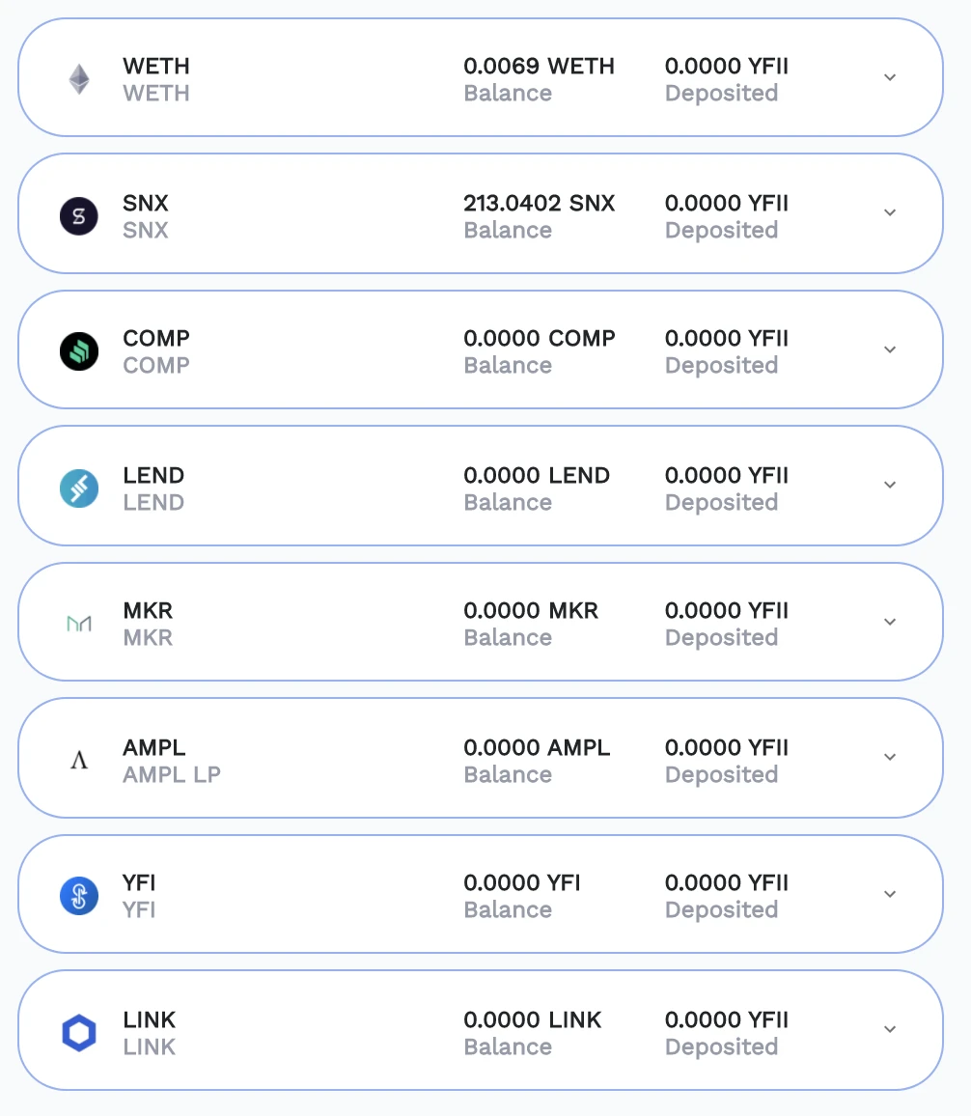This screenshot has height=1116, width=971.
Task: Click the LINK hexagon icon
Action: pos(79,1032)
